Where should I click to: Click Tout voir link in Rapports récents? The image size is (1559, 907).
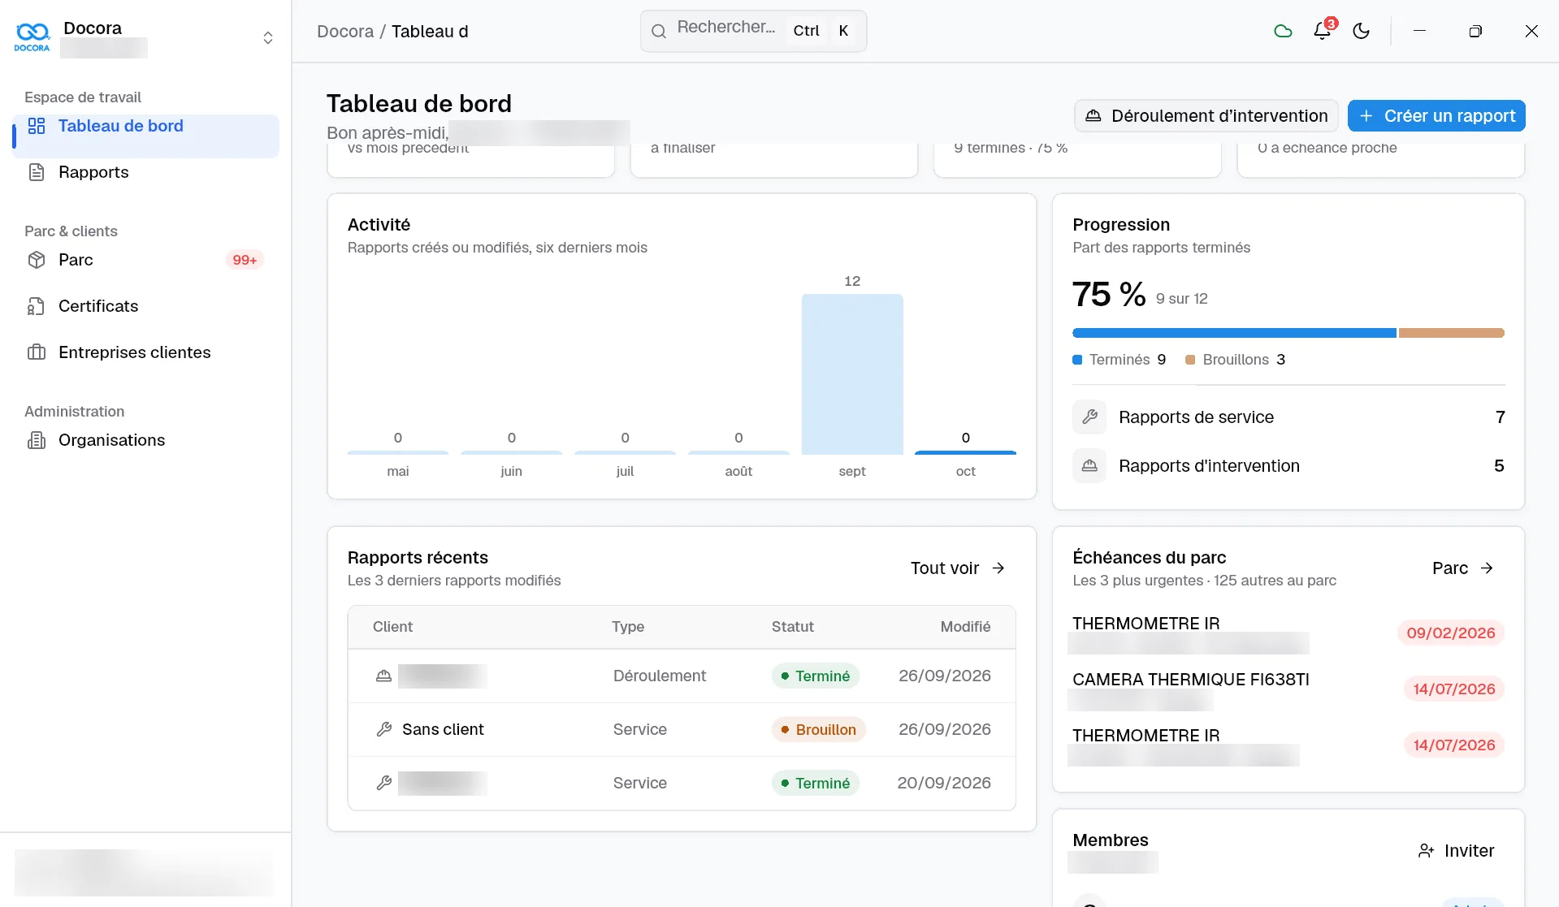tap(958, 568)
